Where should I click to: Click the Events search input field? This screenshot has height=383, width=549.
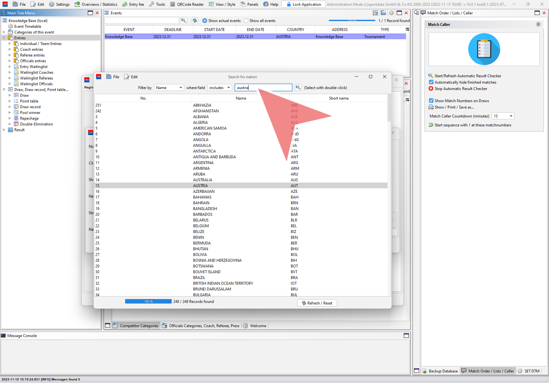point(142,20)
